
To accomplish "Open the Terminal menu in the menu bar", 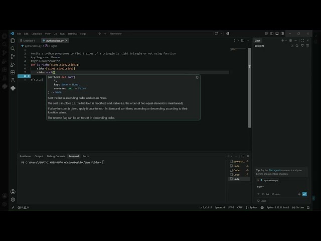I will click(x=72, y=34).
